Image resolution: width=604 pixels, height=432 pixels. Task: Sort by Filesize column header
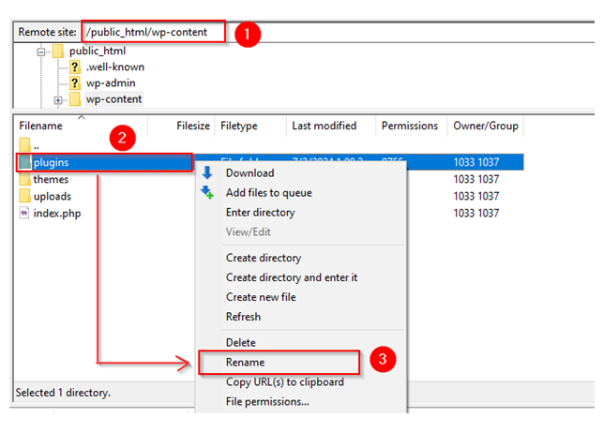(181, 126)
